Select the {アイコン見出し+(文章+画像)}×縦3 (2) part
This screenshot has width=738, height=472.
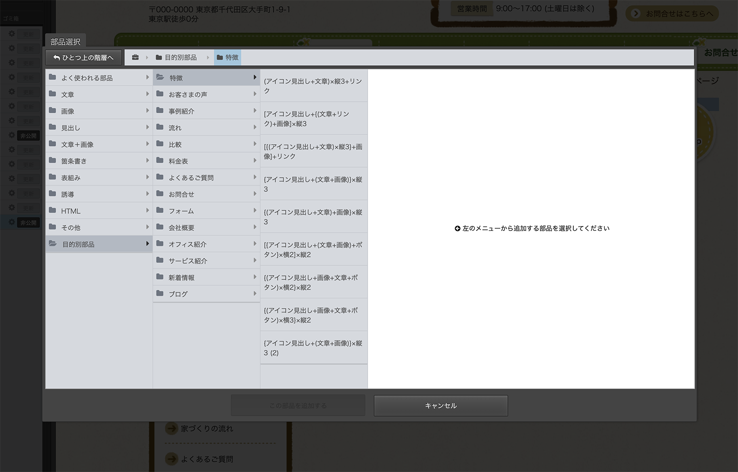(x=313, y=348)
